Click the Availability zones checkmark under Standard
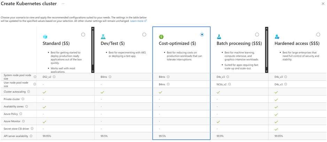 coord(45,107)
